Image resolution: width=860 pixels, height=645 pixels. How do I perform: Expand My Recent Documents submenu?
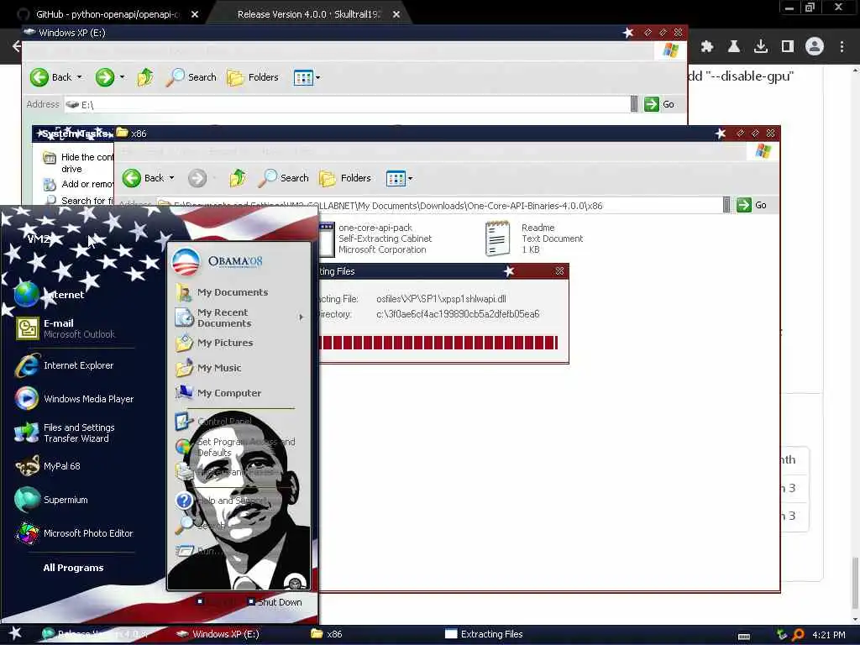point(239,317)
